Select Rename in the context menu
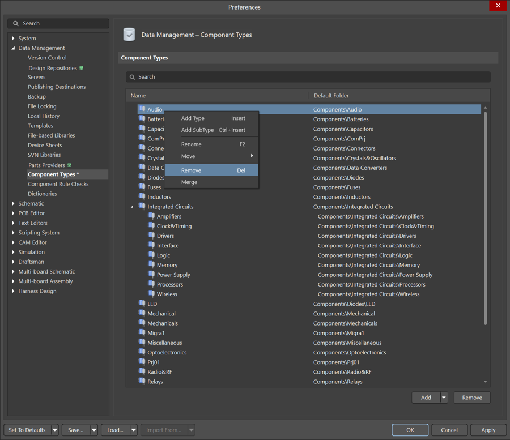 [x=211, y=144]
